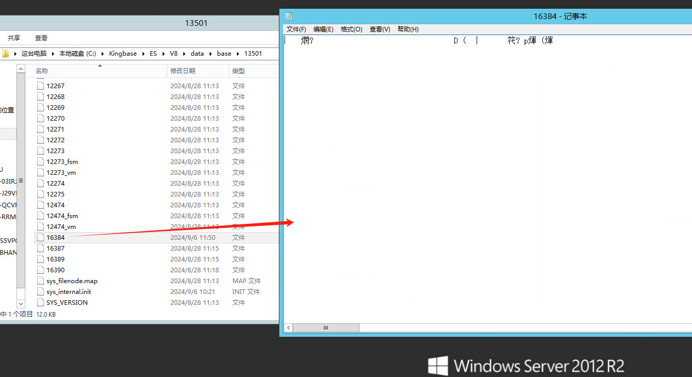Select file icon for 12275
Viewport: 692px width, 377px height.
click(40, 194)
